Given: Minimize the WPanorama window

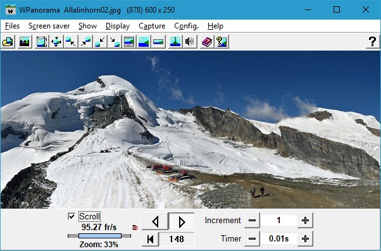Looking at the screenshot, I should tap(308, 9).
